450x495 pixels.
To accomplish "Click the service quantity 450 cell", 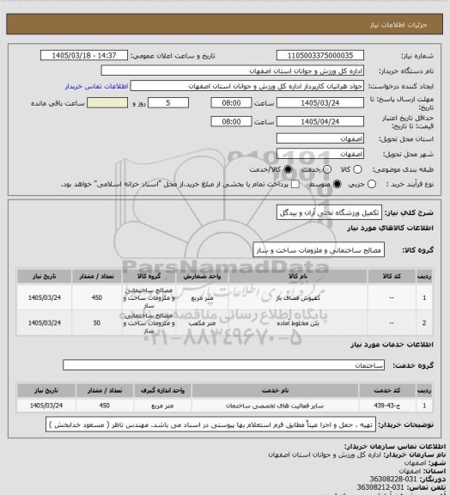I will point(105,406).
